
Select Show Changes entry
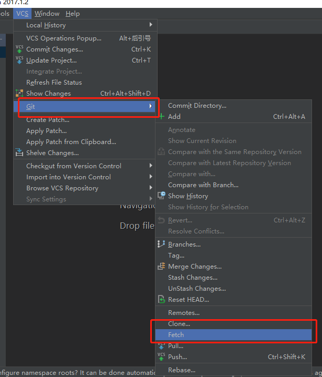pos(85,94)
